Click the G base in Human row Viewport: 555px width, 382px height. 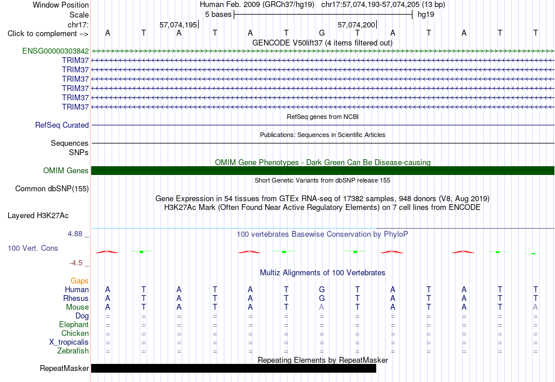pos(322,290)
